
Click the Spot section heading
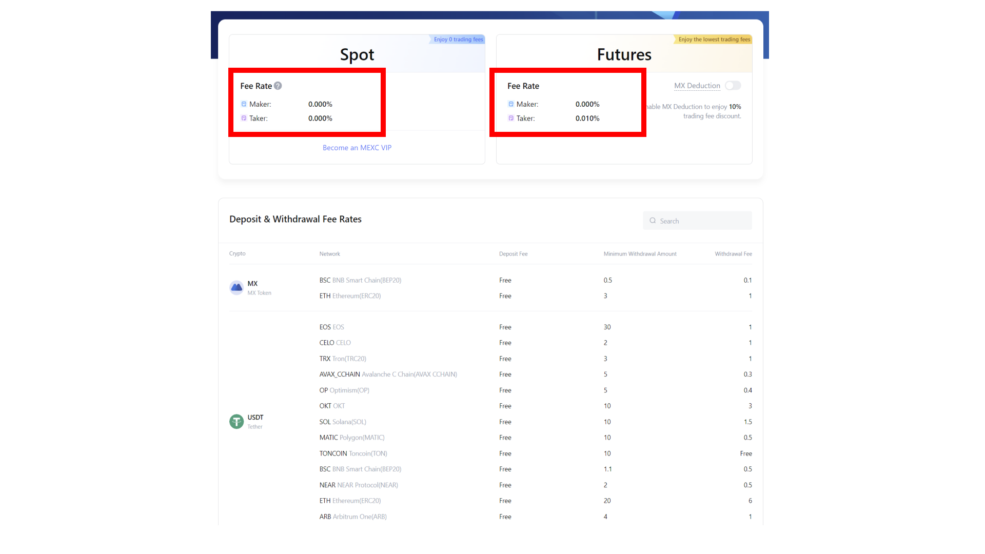(357, 54)
